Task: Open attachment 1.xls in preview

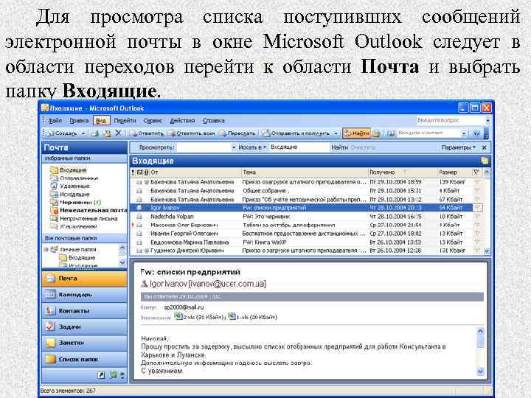Action: coord(253,317)
